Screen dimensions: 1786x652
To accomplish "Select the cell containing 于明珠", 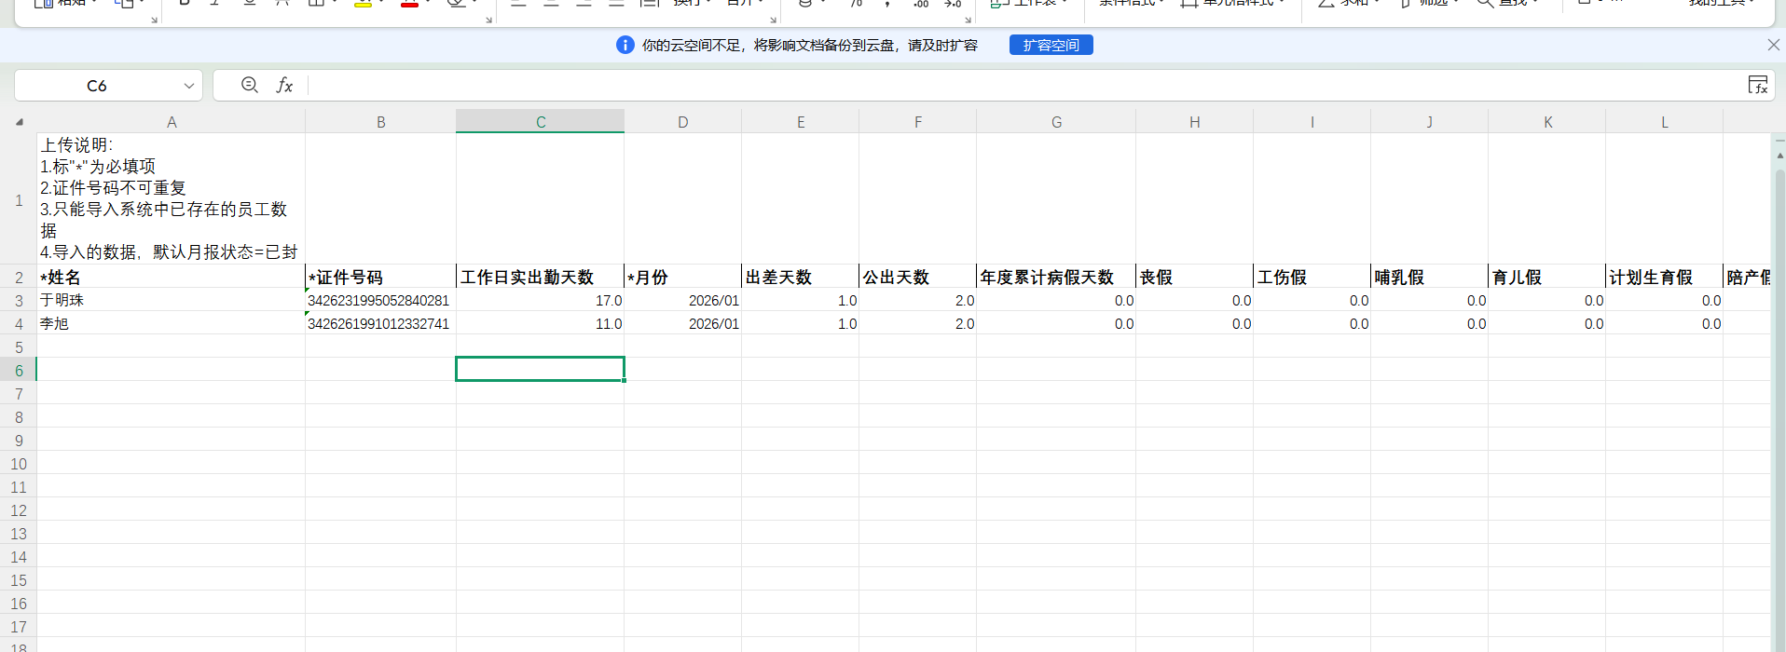I will click(171, 300).
